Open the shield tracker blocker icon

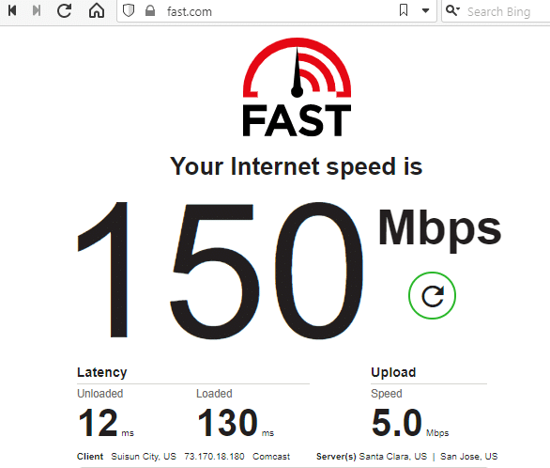click(x=129, y=11)
